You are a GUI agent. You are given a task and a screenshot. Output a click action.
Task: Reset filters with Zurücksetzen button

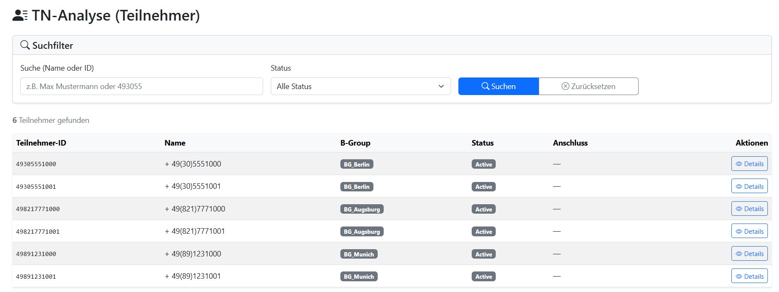[x=588, y=86]
